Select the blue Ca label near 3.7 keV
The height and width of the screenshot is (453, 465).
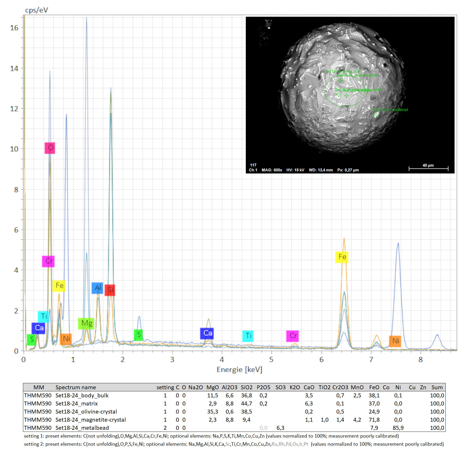coord(207,333)
